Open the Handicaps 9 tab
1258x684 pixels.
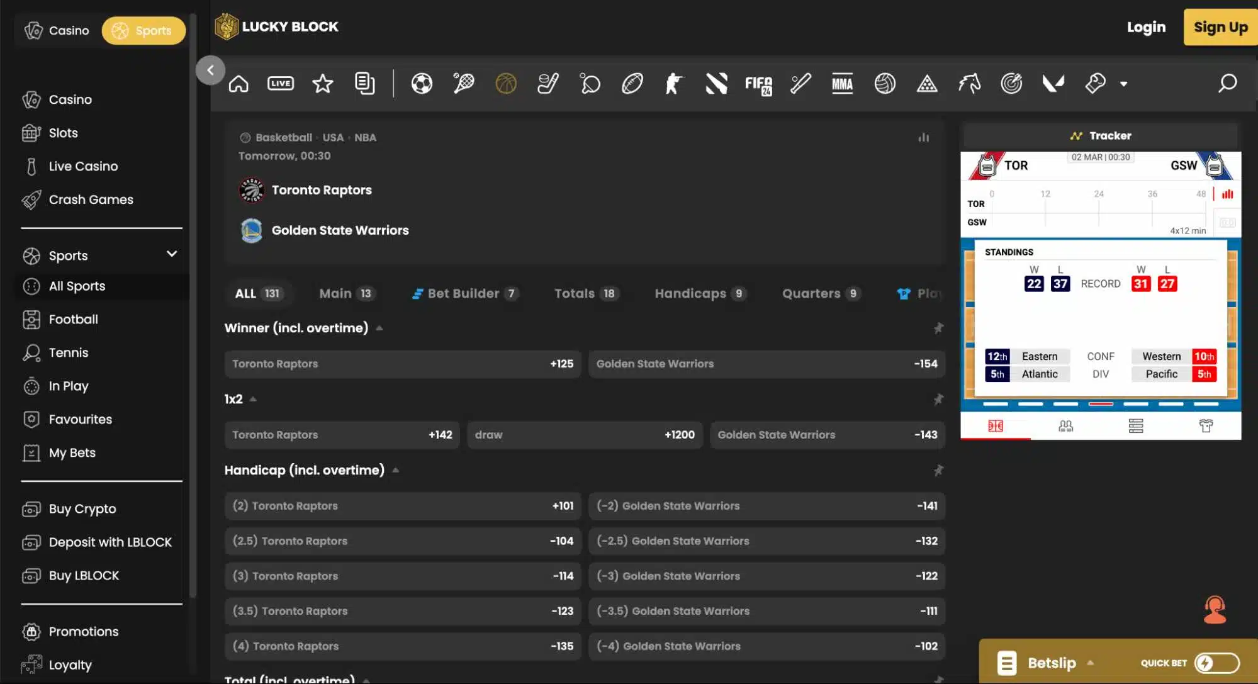[700, 293]
